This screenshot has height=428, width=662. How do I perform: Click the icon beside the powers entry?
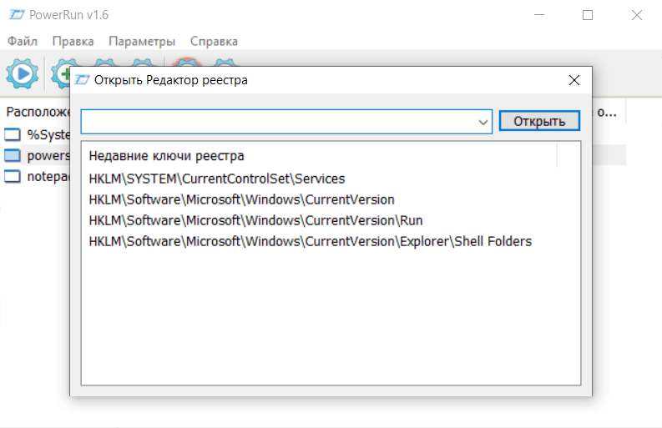13,155
